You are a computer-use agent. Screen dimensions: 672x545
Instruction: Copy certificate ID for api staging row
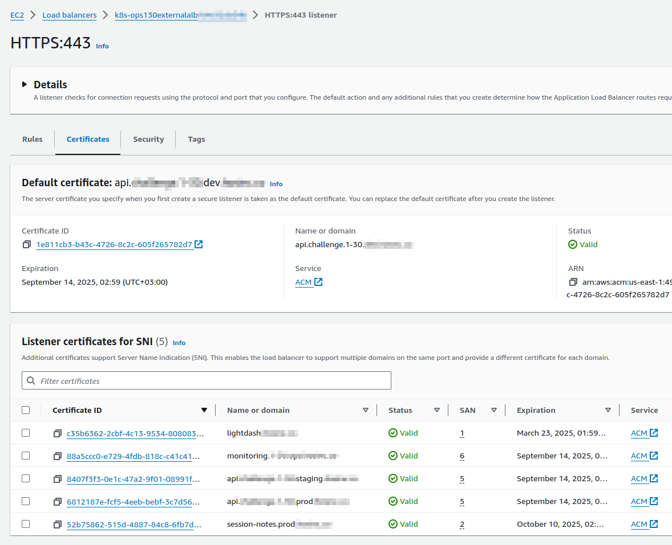[x=58, y=479]
